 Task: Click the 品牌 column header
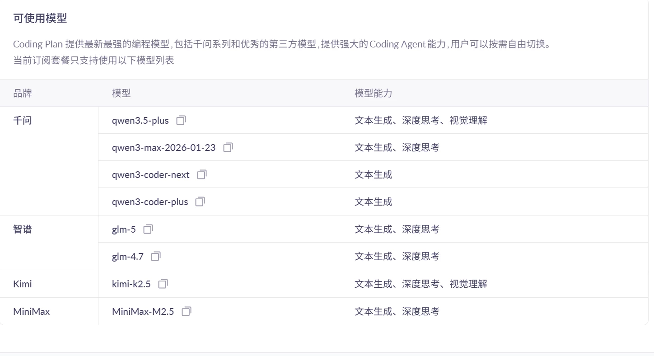(23, 93)
